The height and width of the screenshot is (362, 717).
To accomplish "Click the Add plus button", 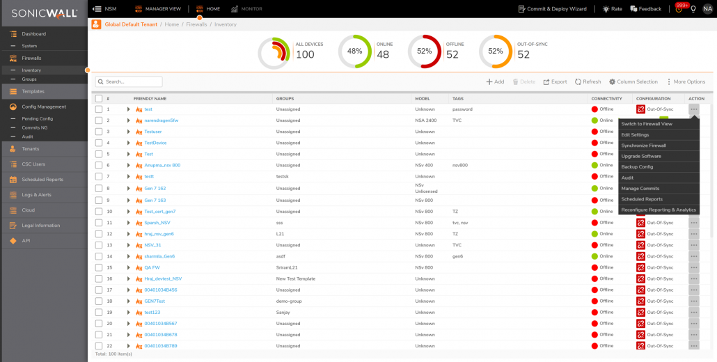I will point(495,82).
